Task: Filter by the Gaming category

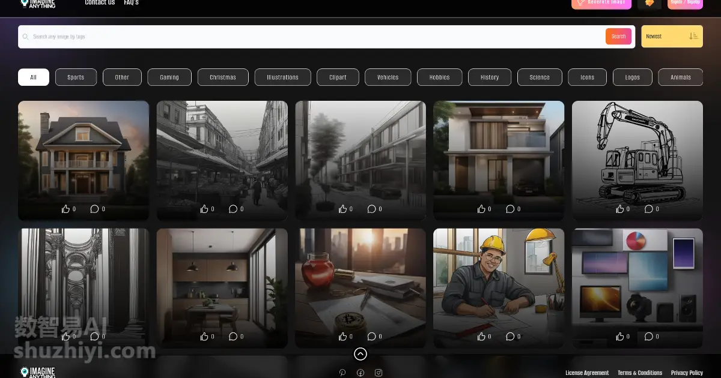Action: pos(169,77)
